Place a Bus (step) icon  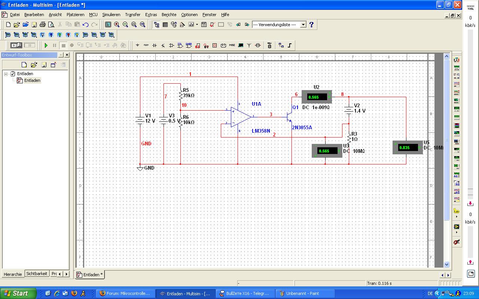pyautogui.click(x=290, y=45)
